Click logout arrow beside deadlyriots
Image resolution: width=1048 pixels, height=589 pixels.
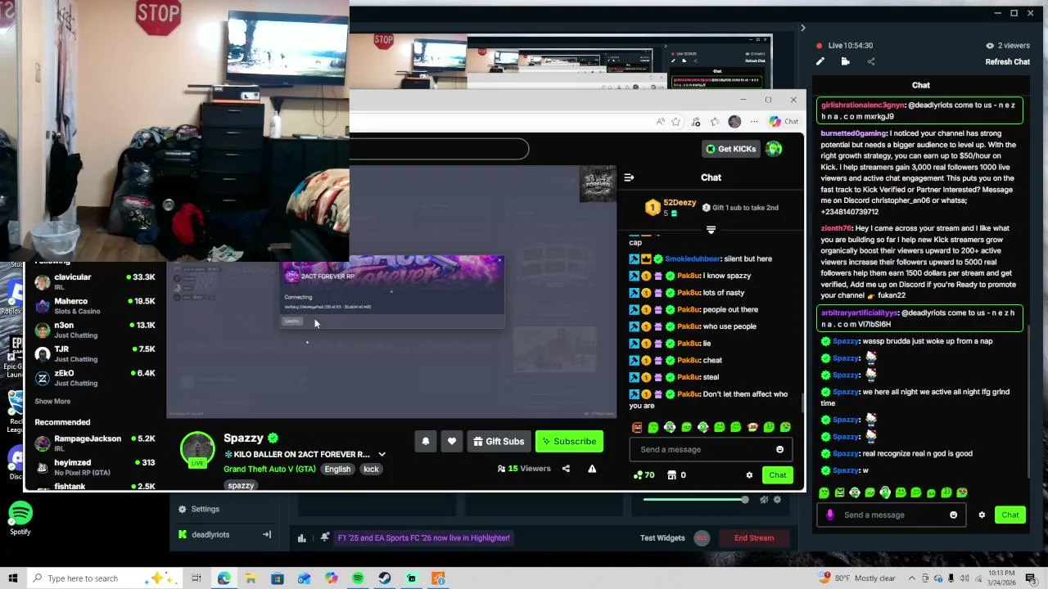(266, 535)
